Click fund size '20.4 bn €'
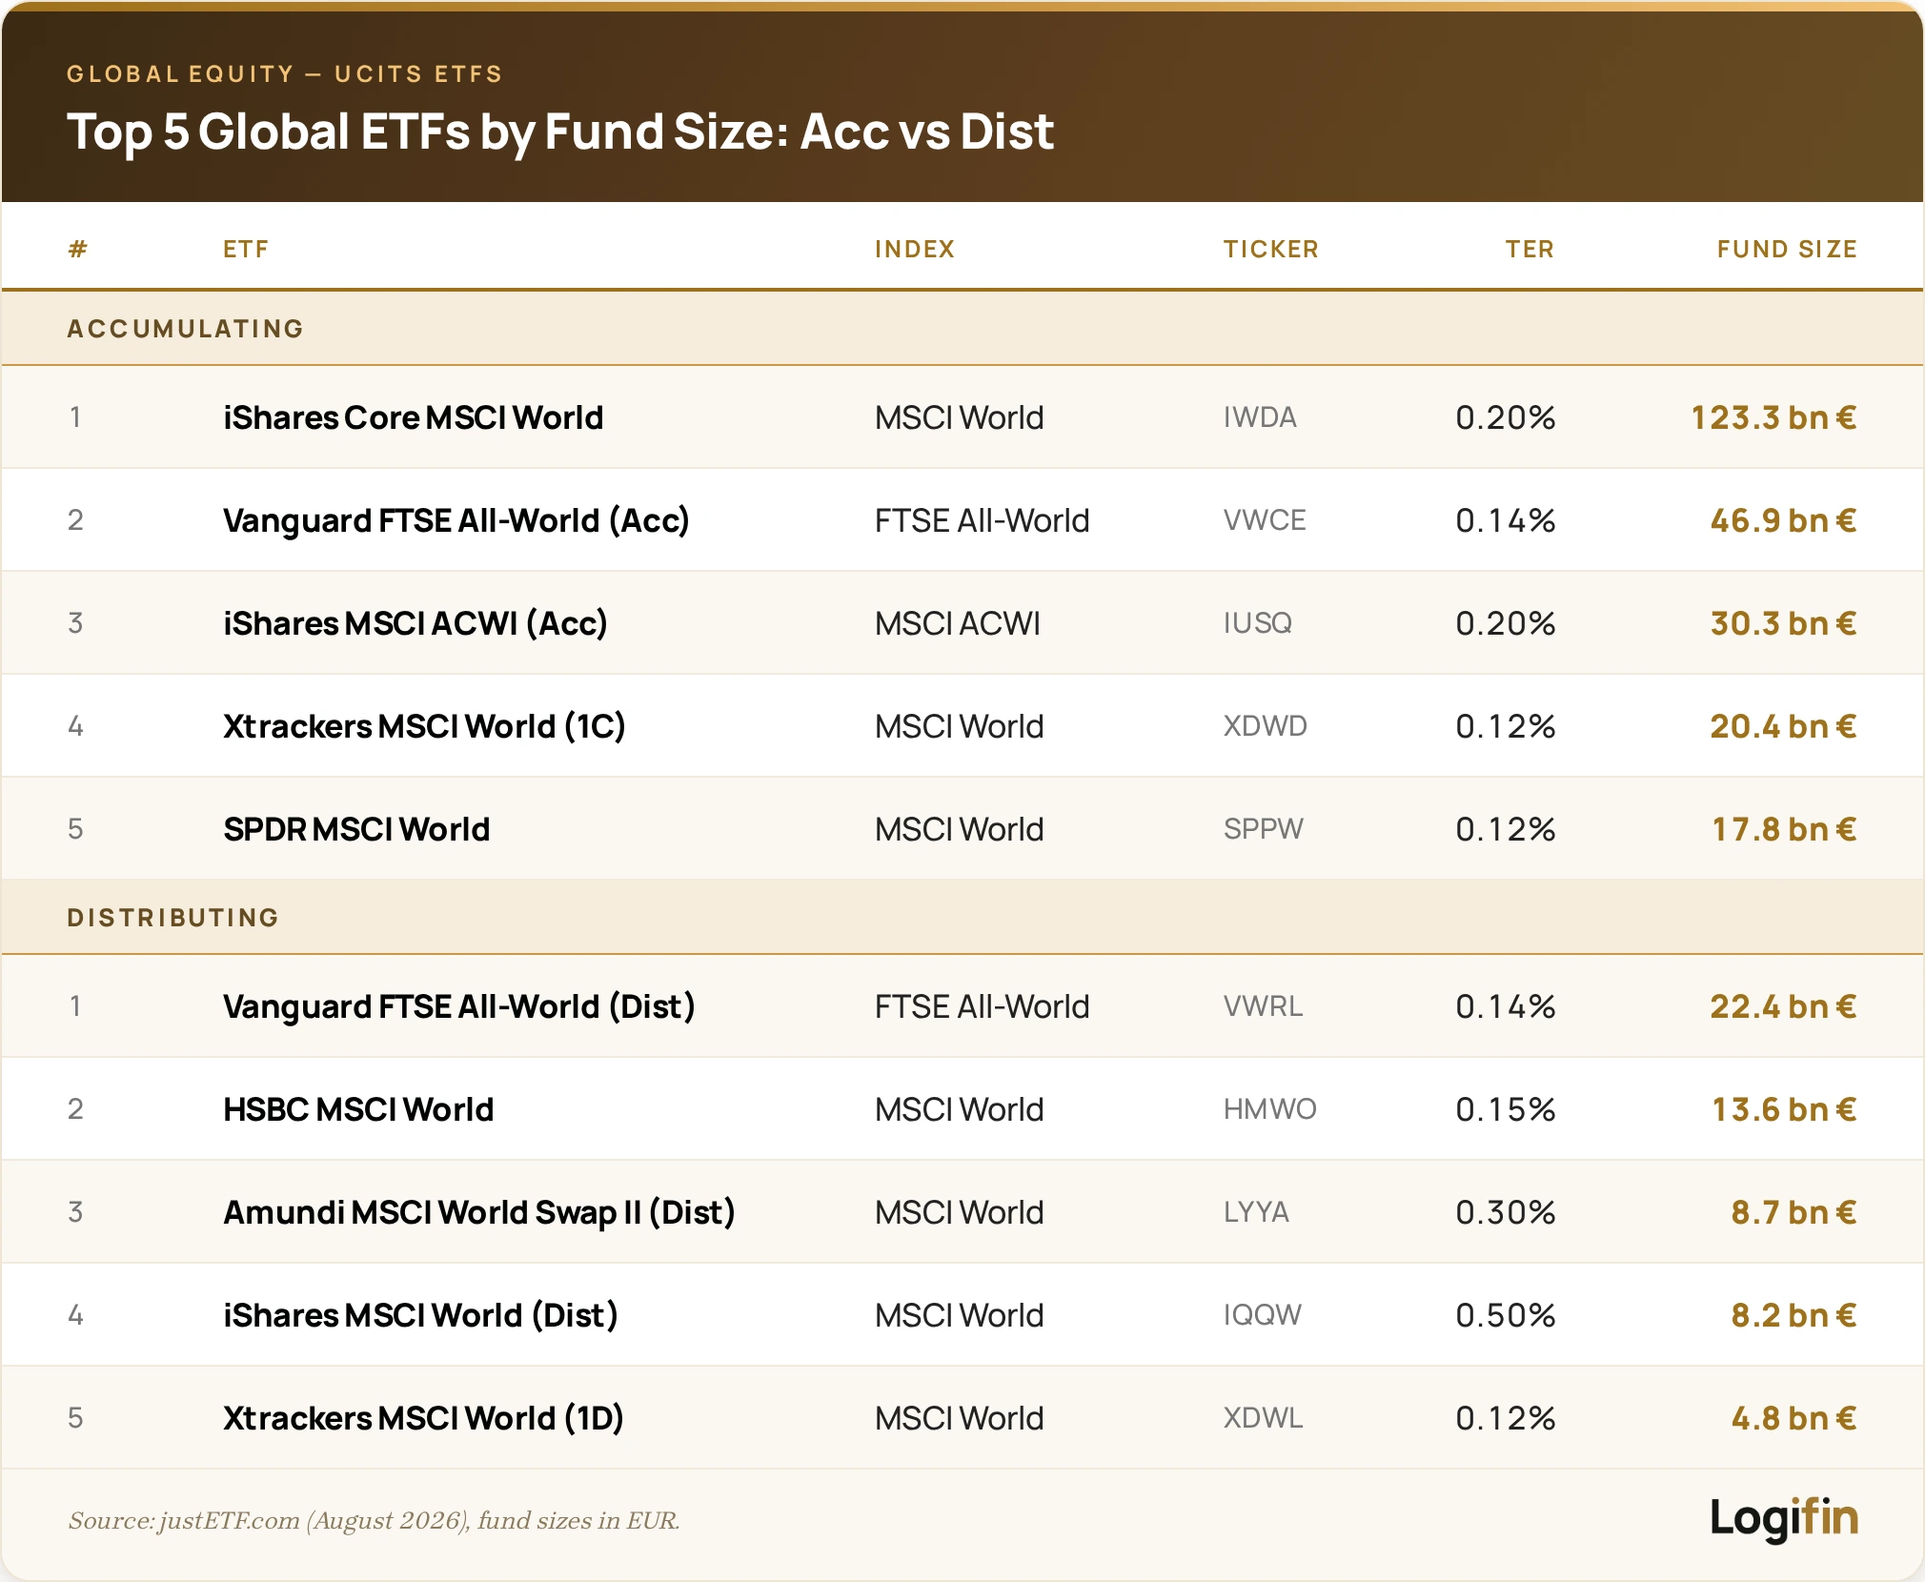 click(1784, 726)
